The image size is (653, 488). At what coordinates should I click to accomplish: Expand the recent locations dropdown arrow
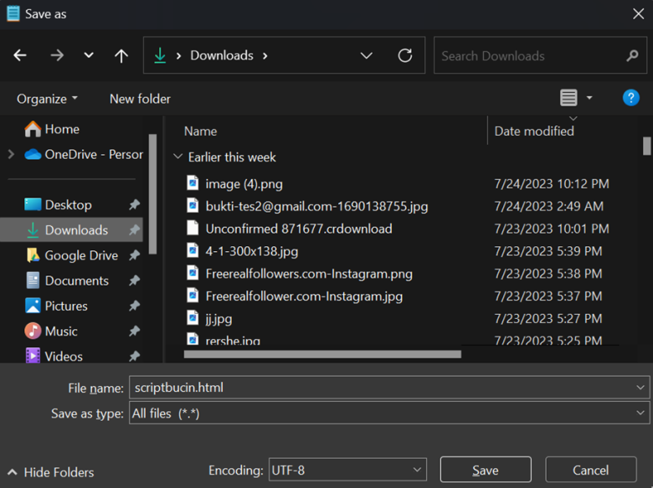tap(89, 56)
